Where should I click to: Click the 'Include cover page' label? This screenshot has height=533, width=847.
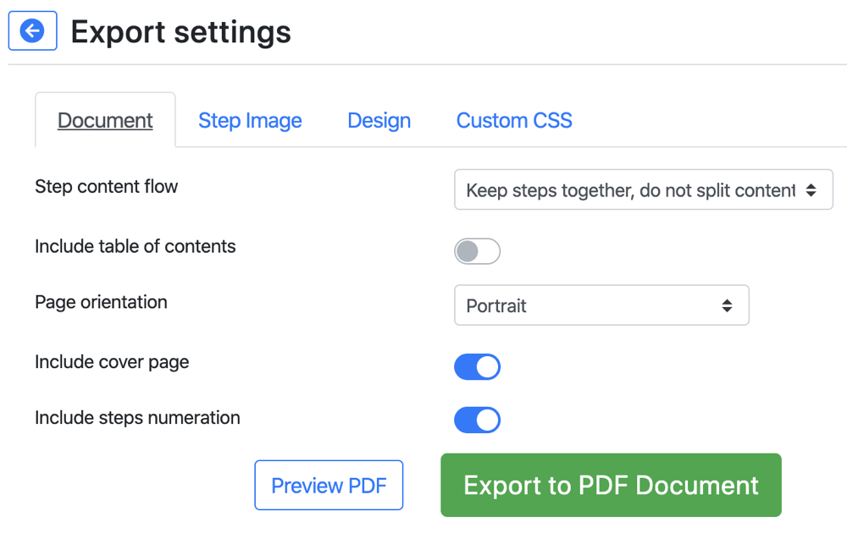pyautogui.click(x=112, y=362)
